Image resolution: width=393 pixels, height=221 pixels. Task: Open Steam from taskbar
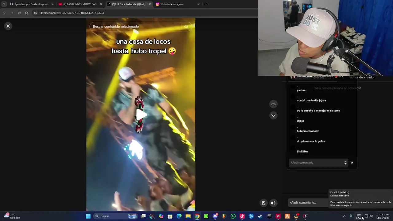[260, 216]
